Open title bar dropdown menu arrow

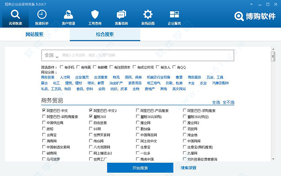point(251,4)
